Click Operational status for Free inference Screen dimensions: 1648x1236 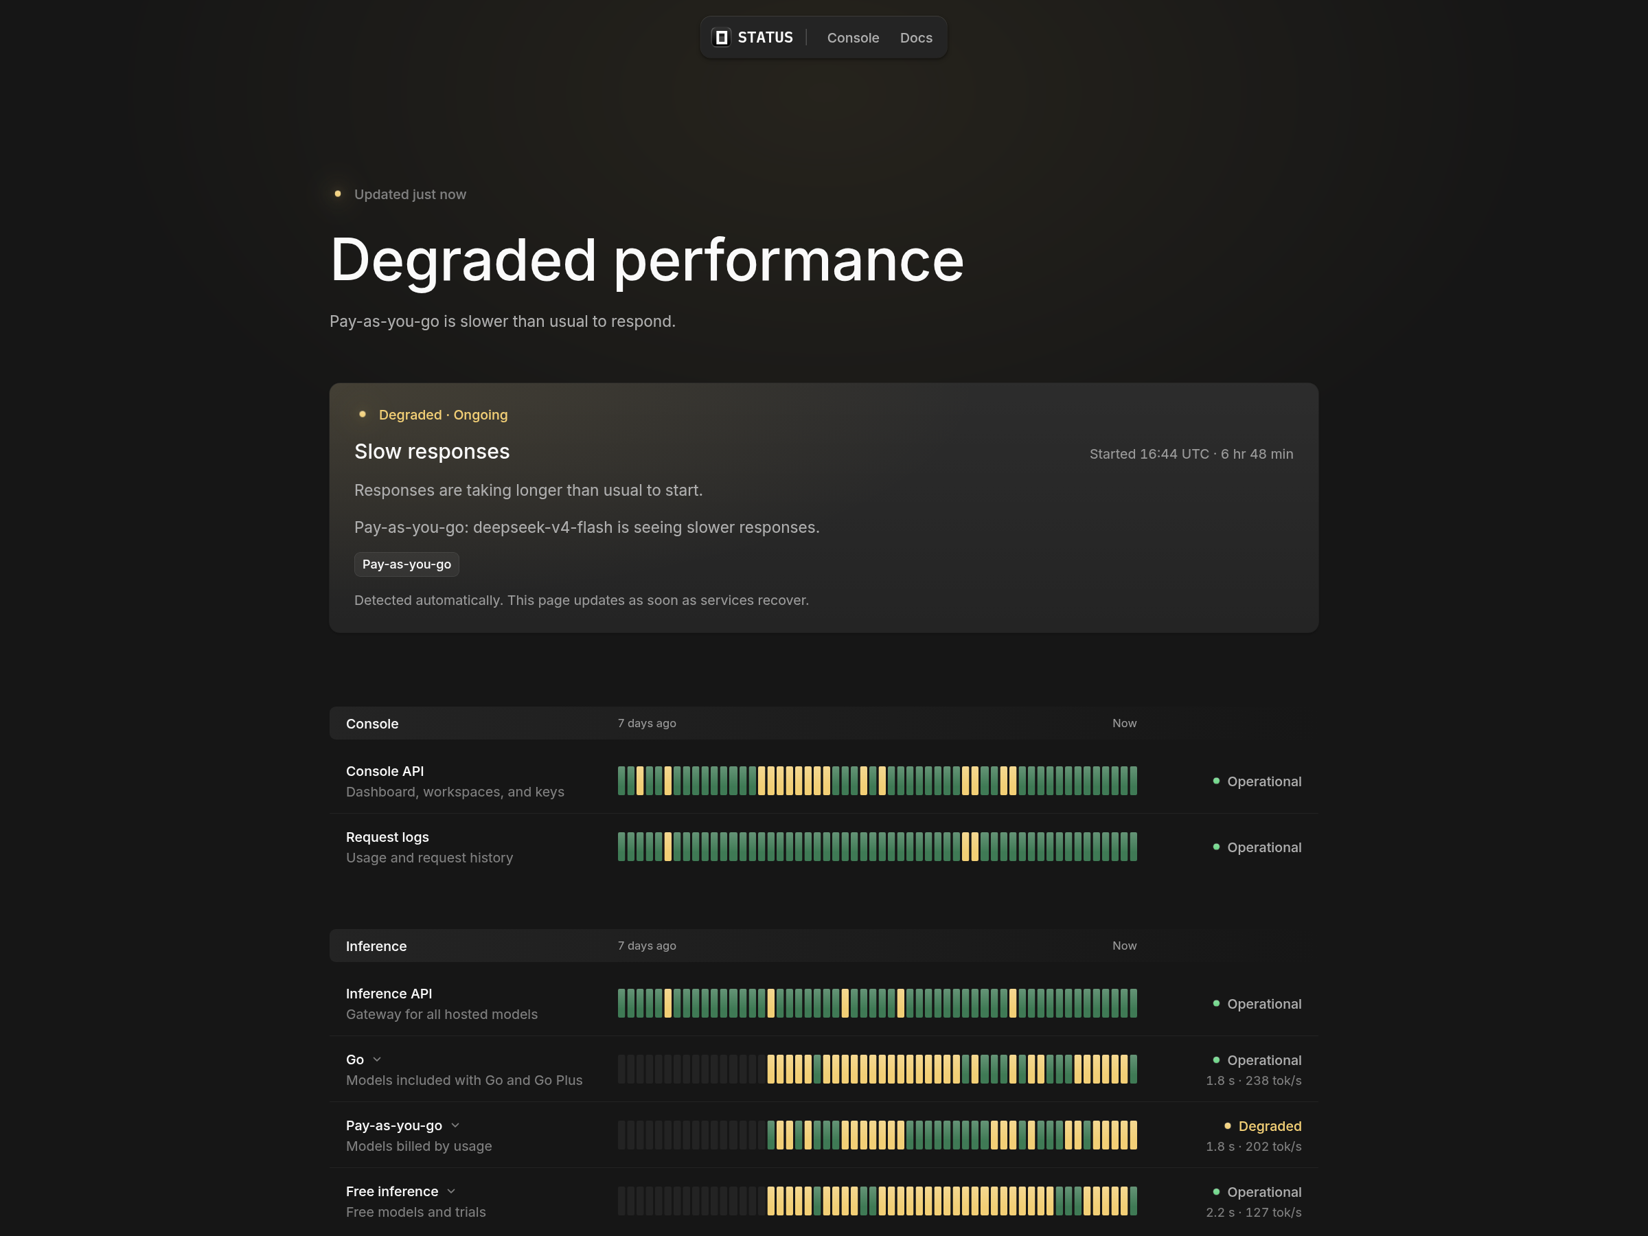1257,1192
